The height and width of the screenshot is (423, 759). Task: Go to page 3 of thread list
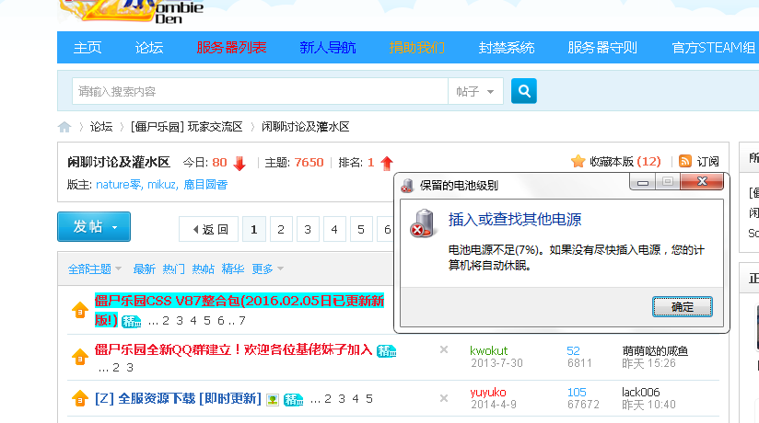(309, 229)
